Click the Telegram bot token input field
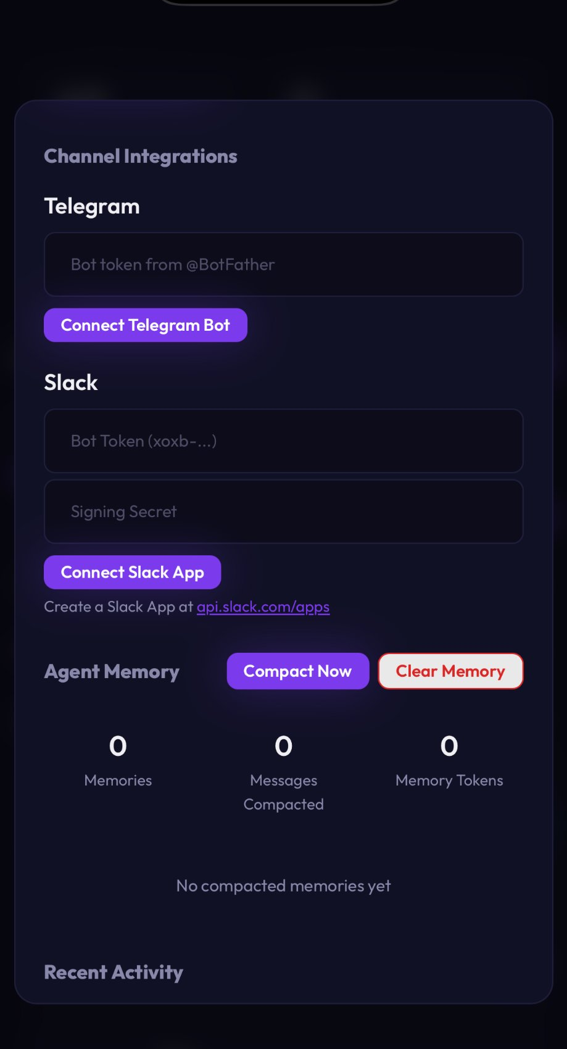Image resolution: width=567 pixels, height=1049 pixels. pyautogui.click(x=283, y=265)
